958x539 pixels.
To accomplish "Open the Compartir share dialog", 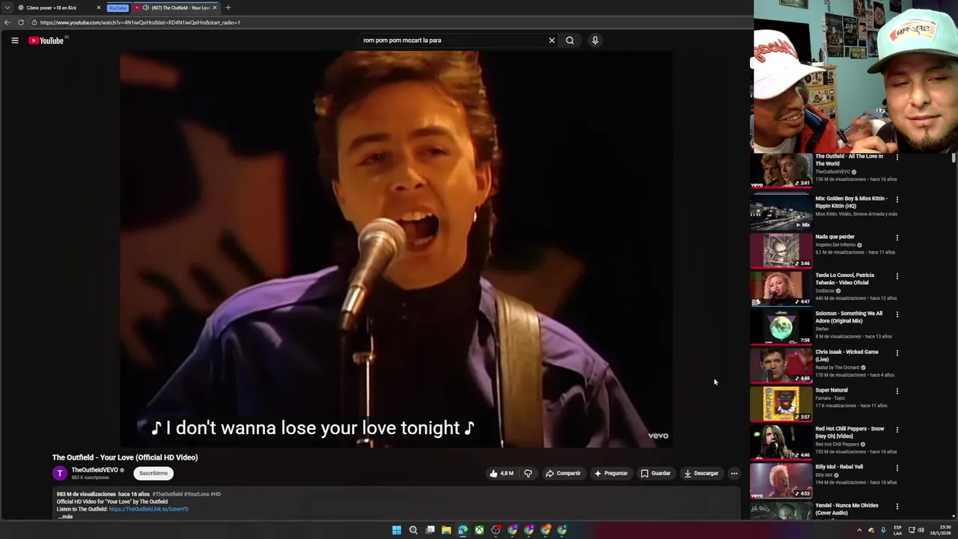I will click(x=563, y=473).
